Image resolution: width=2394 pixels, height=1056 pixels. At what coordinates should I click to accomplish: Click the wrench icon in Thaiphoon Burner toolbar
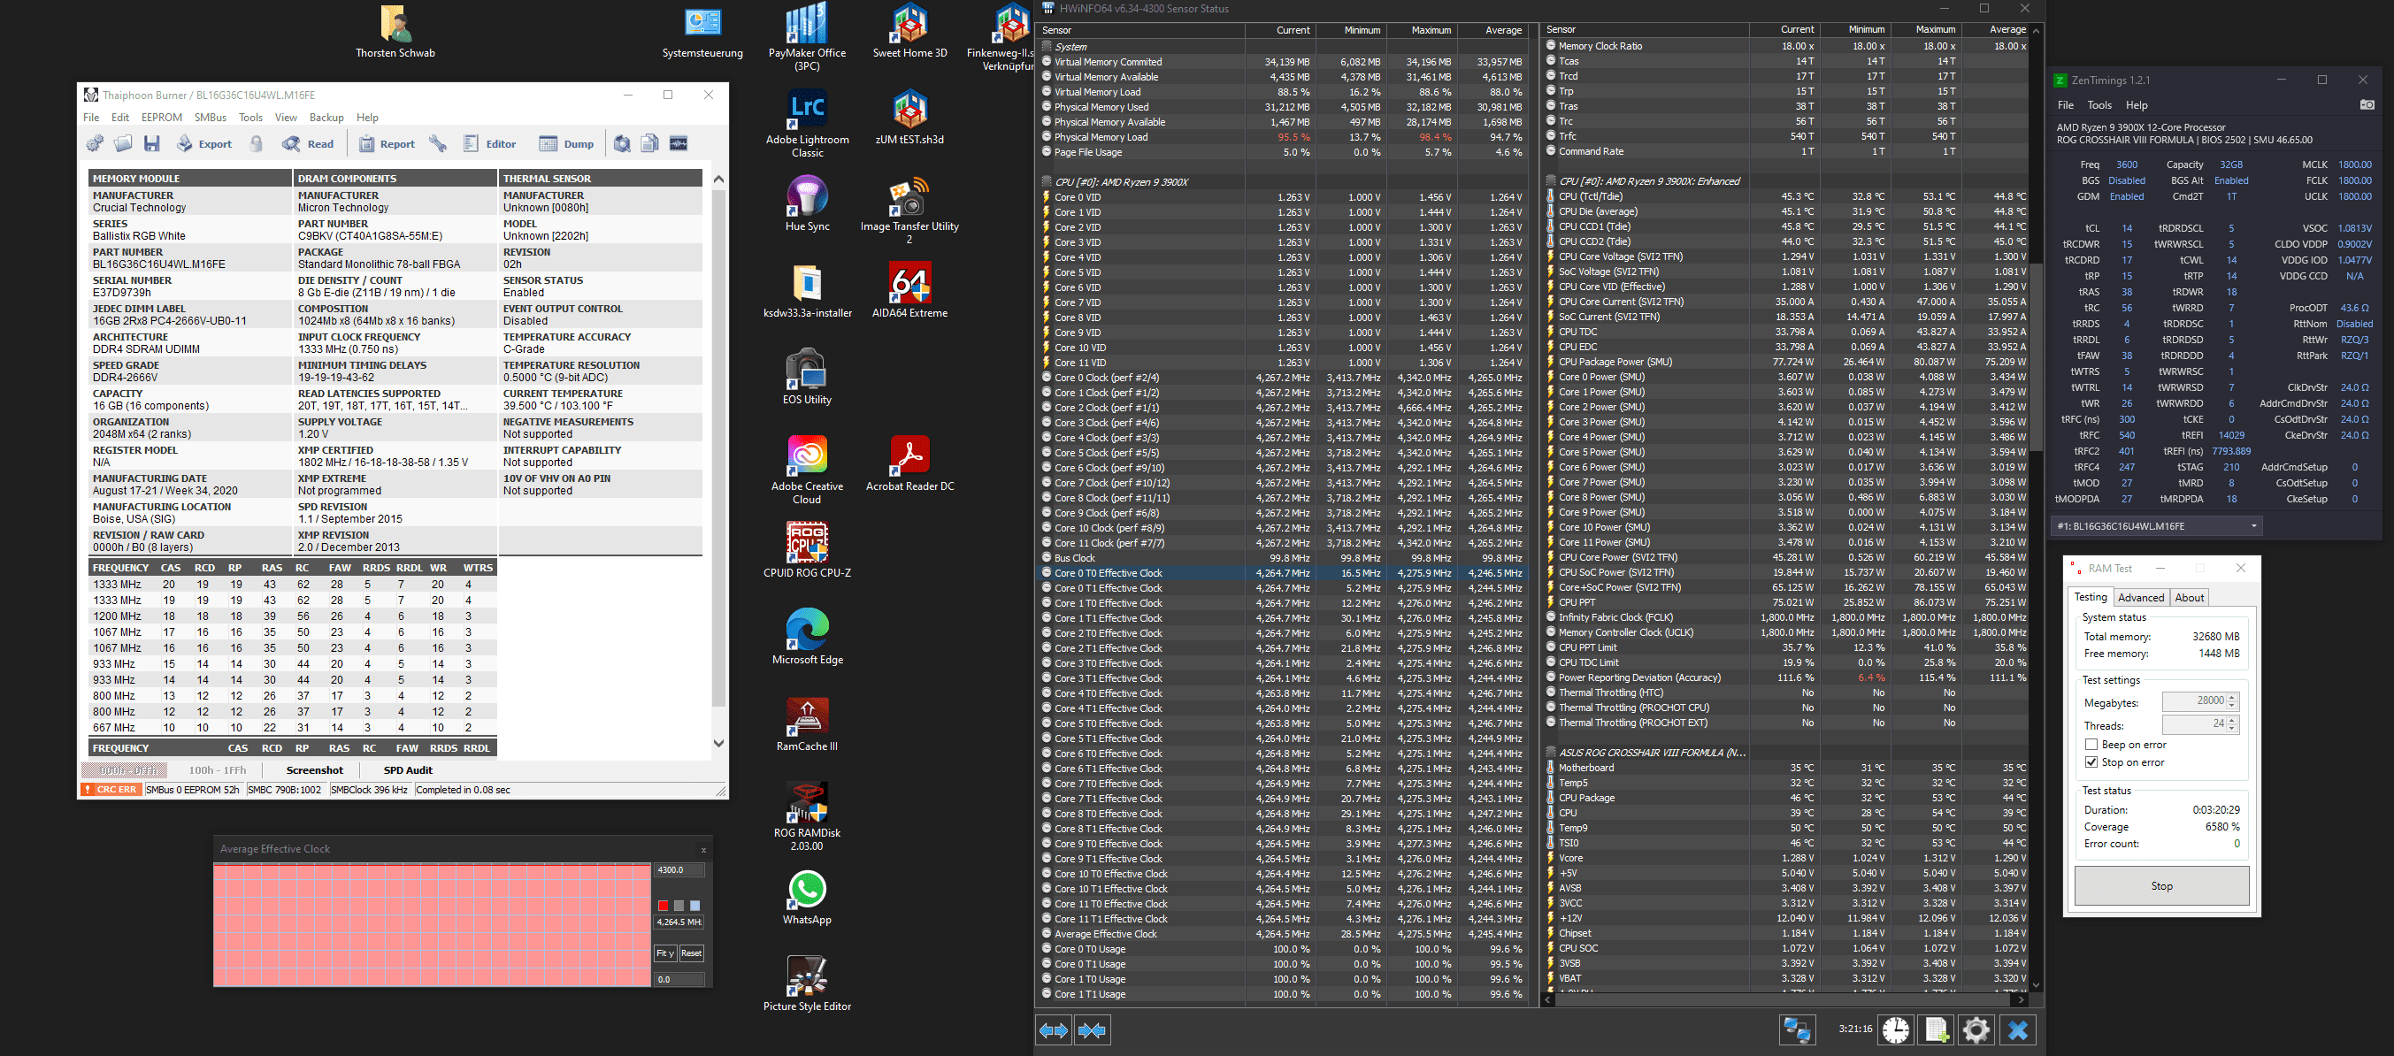tap(438, 144)
